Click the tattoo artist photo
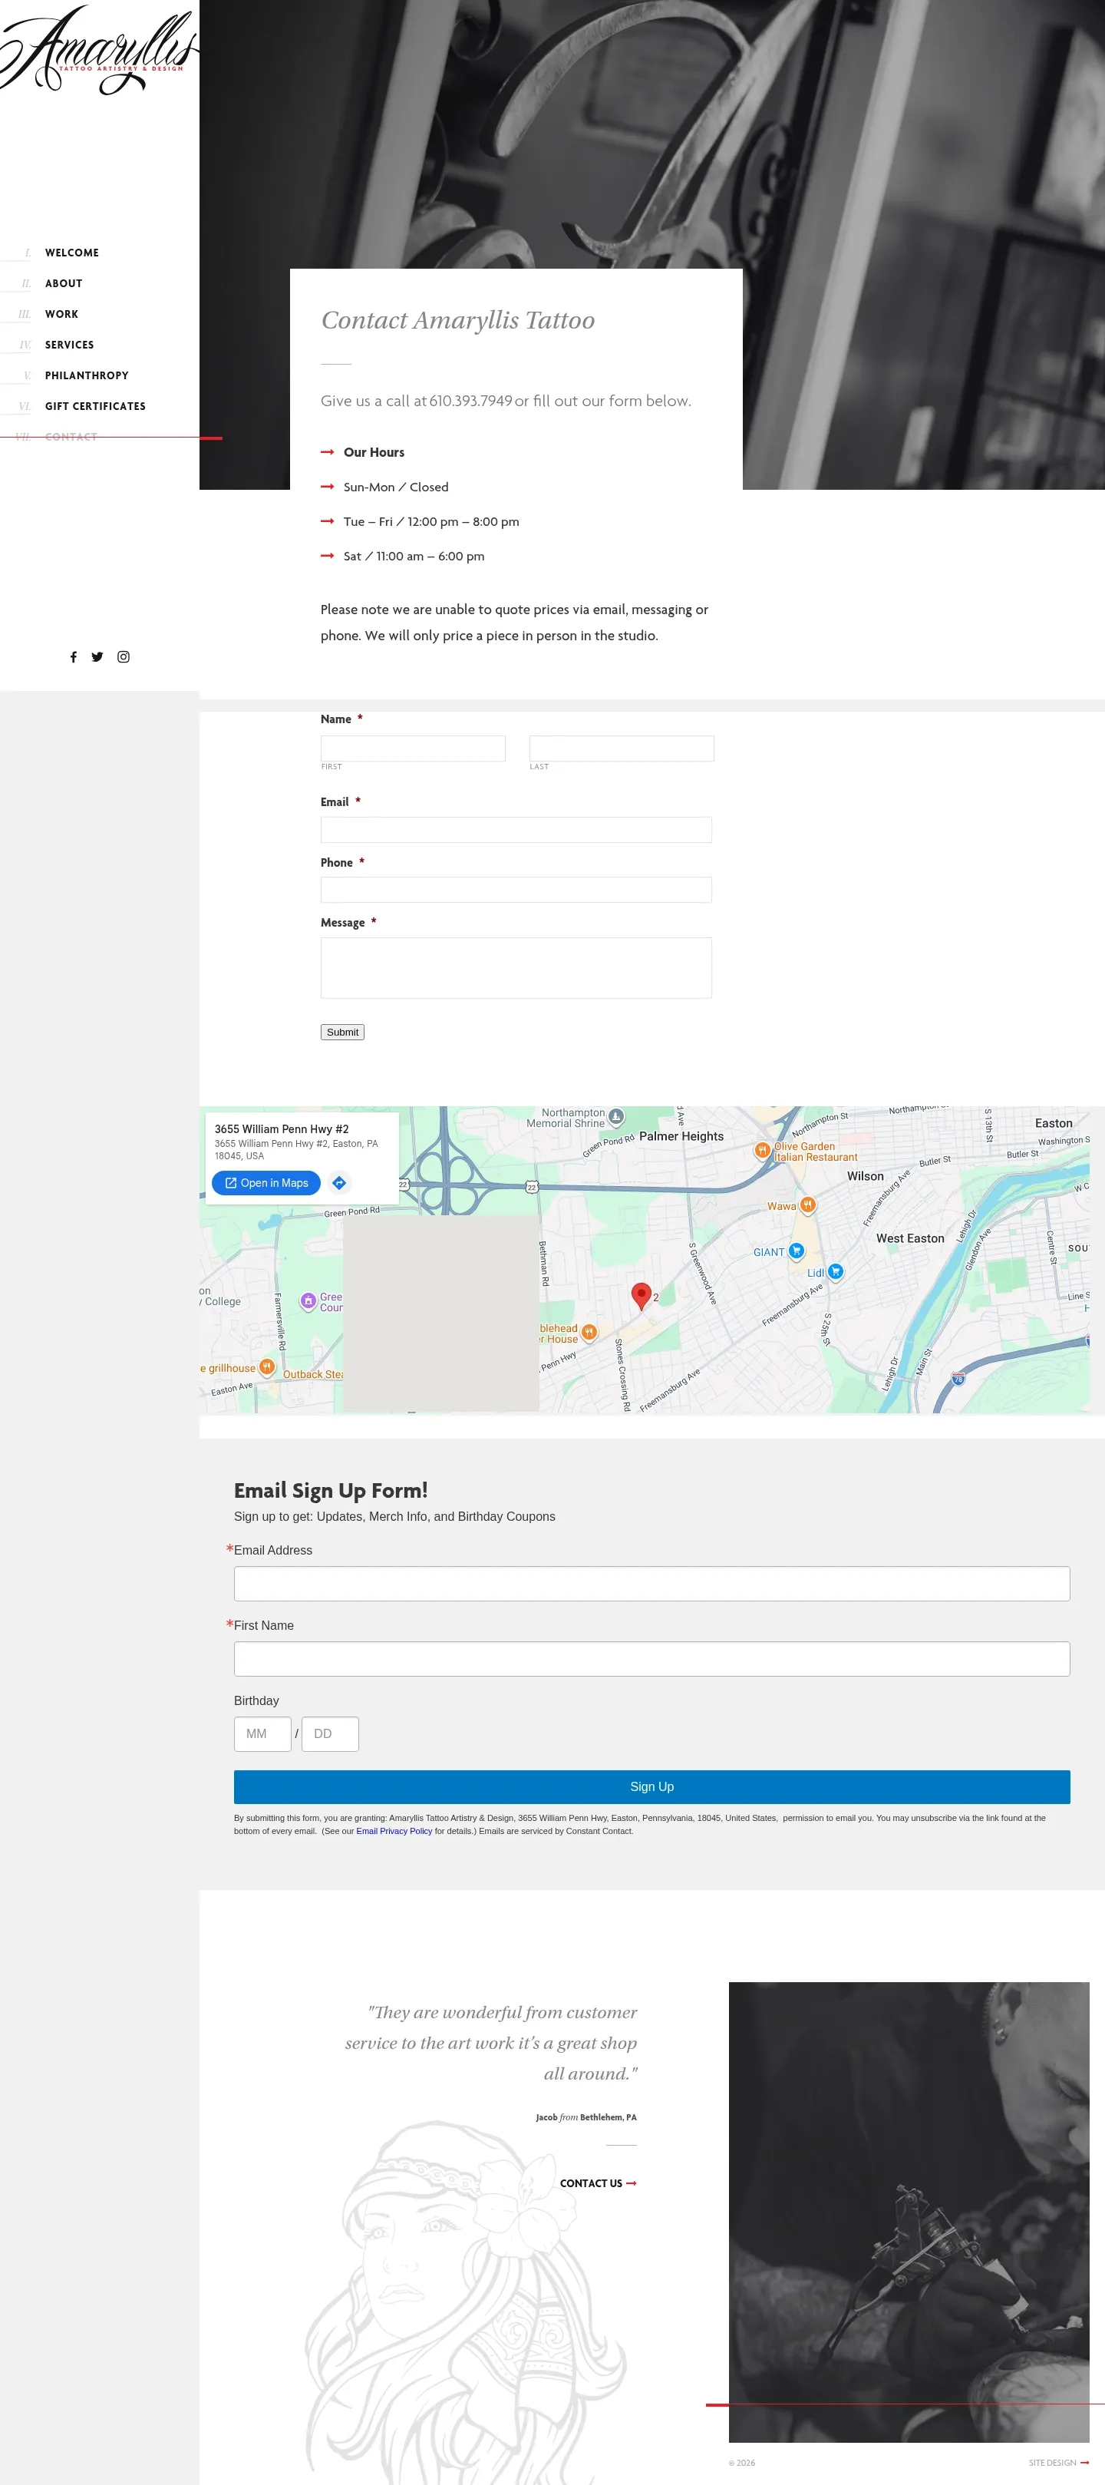 [909, 2212]
